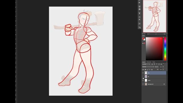Open the Properties icon below the play arrow

[140, 6]
